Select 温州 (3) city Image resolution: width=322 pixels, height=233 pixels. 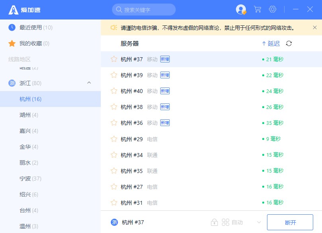click(50, 226)
